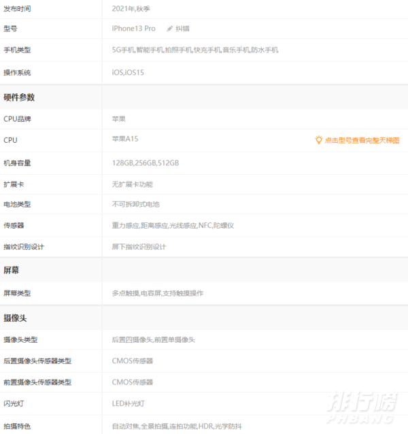Click the 电池类型 row label
408x434 pixels.
(17, 204)
